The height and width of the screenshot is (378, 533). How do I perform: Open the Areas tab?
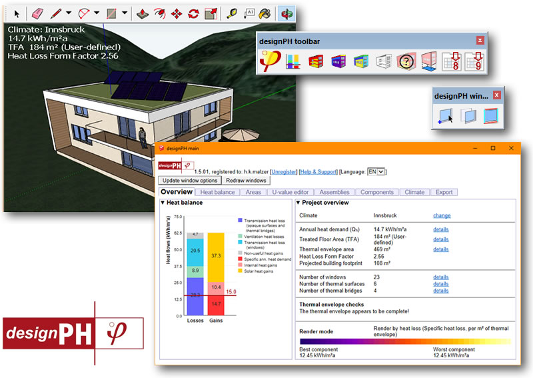pos(253,192)
